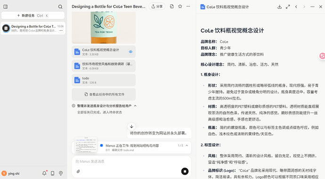Viewport: 325px width, 179px height.
Task: Open the task header more-options menu
Action: pos(188,7)
